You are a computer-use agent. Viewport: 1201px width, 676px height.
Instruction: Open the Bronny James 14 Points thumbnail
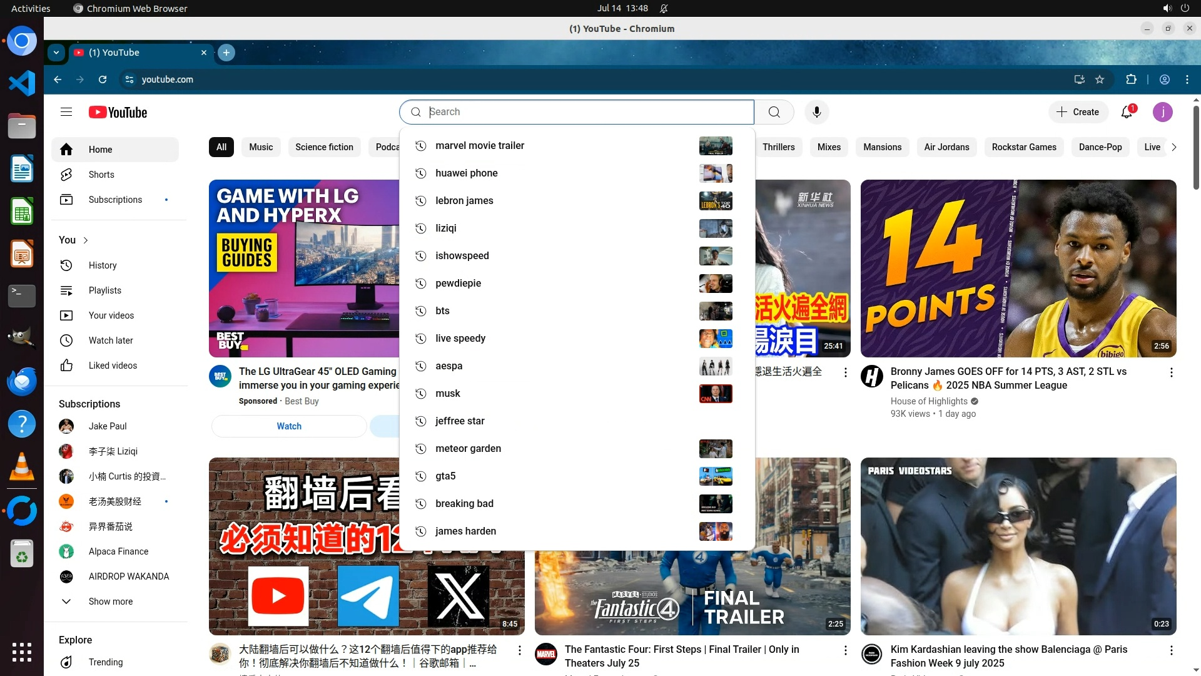pyautogui.click(x=1018, y=268)
